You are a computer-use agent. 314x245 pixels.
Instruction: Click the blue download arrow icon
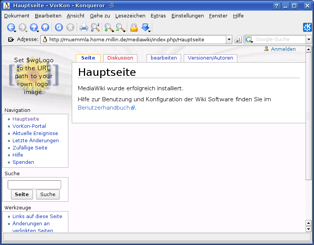pos(145,27)
